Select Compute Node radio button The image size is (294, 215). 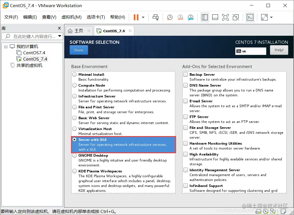coord(74,85)
